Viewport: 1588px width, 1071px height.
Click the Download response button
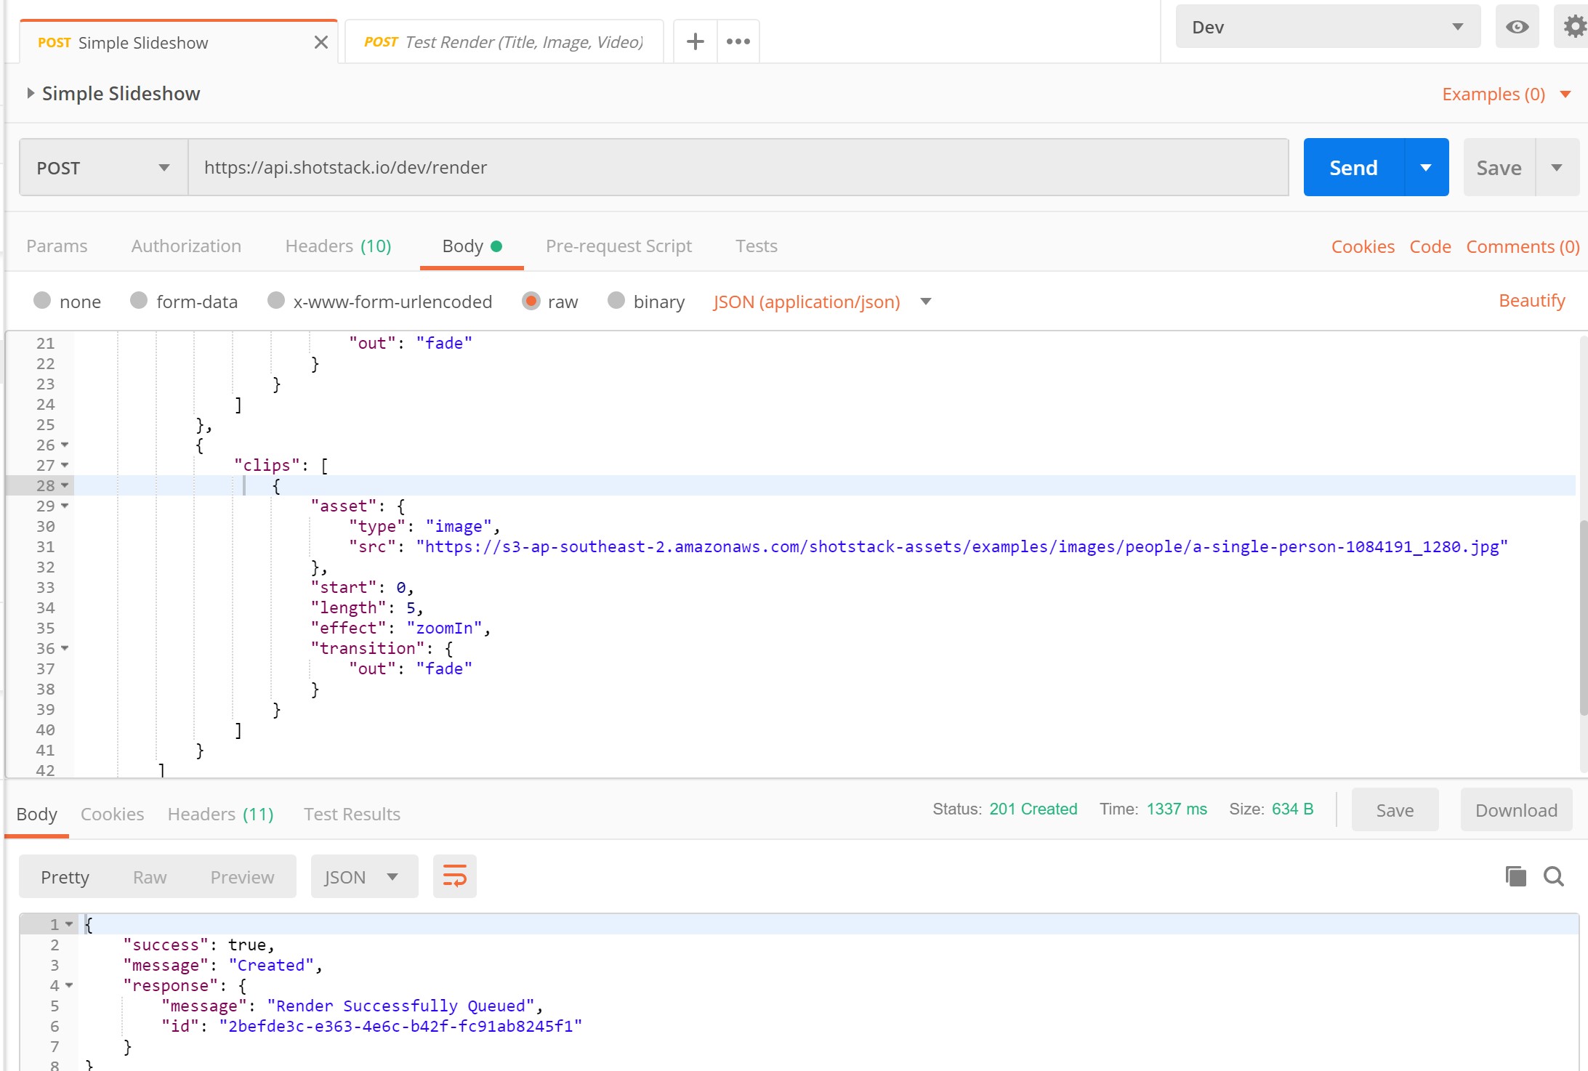1516,810
